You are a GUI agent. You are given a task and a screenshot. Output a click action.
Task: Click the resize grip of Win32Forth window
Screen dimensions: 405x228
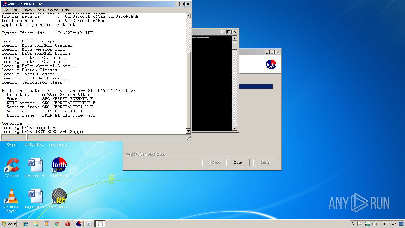point(189,138)
